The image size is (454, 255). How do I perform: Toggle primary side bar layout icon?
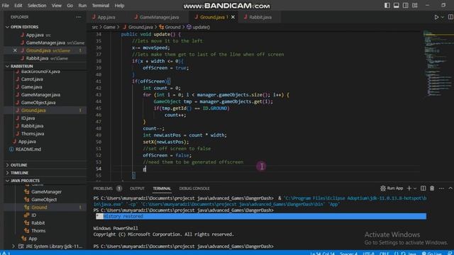pyautogui.click(x=387, y=5)
